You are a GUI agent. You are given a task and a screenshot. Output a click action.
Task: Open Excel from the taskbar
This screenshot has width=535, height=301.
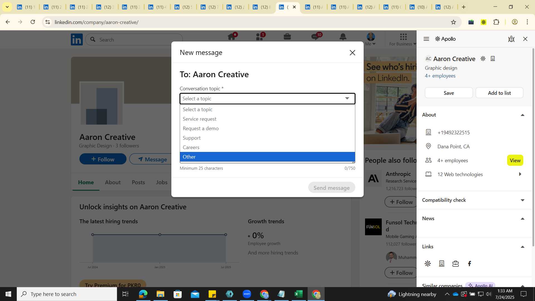point(298,294)
